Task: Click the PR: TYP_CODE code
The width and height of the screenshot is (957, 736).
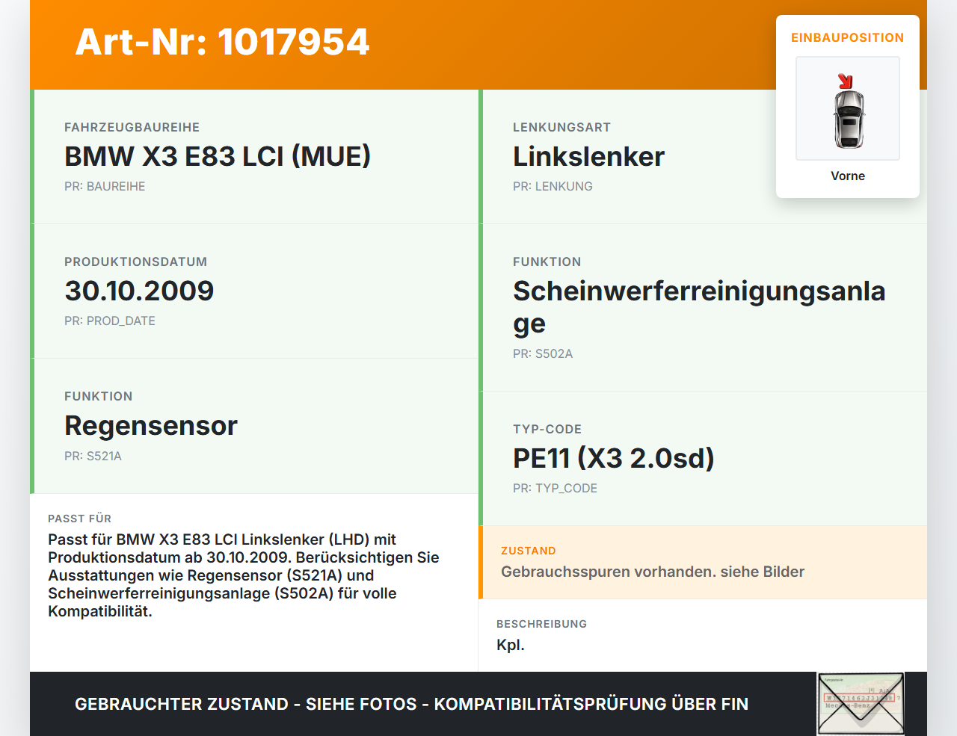Action: pyautogui.click(x=555, y=488)
